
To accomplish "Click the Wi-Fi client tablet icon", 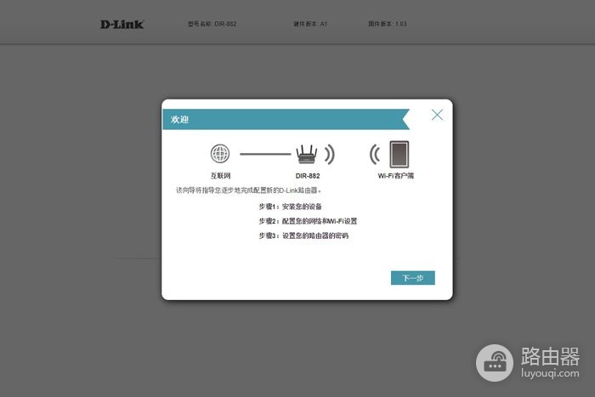I will (x=399, y=154).
